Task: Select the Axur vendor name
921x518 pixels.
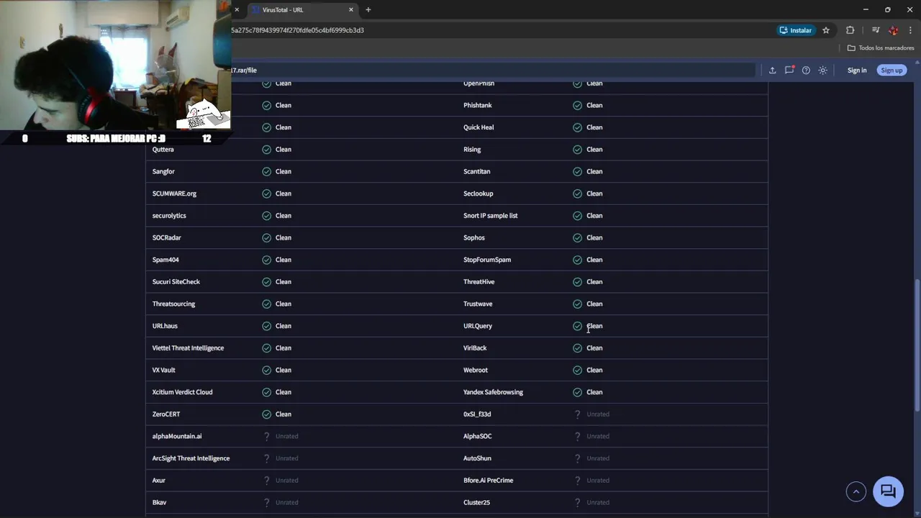Action: [x=159, y=481]
